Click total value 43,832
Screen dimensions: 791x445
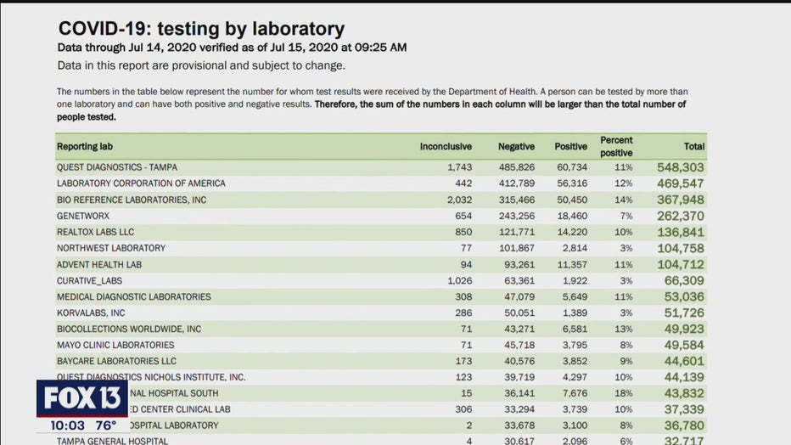pyautogui.click(x=683, y=393)
